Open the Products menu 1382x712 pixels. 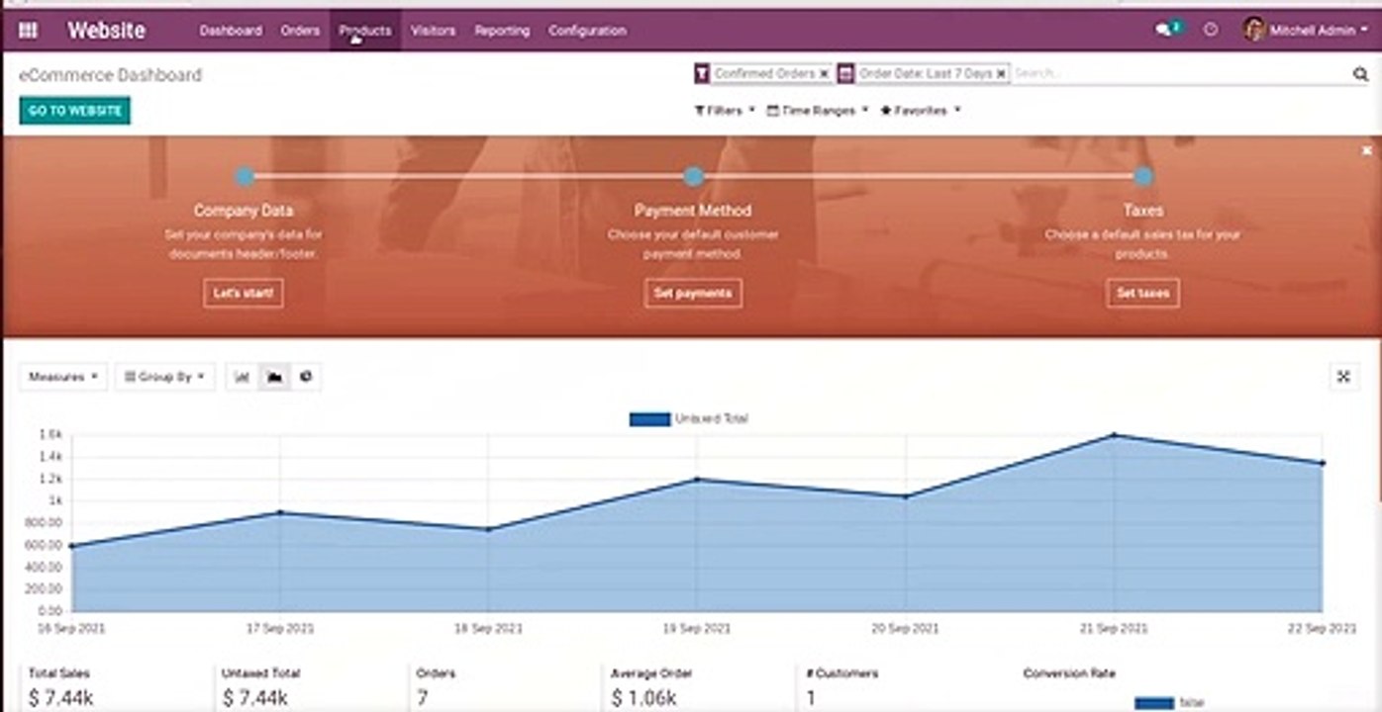tap(365, 31)
